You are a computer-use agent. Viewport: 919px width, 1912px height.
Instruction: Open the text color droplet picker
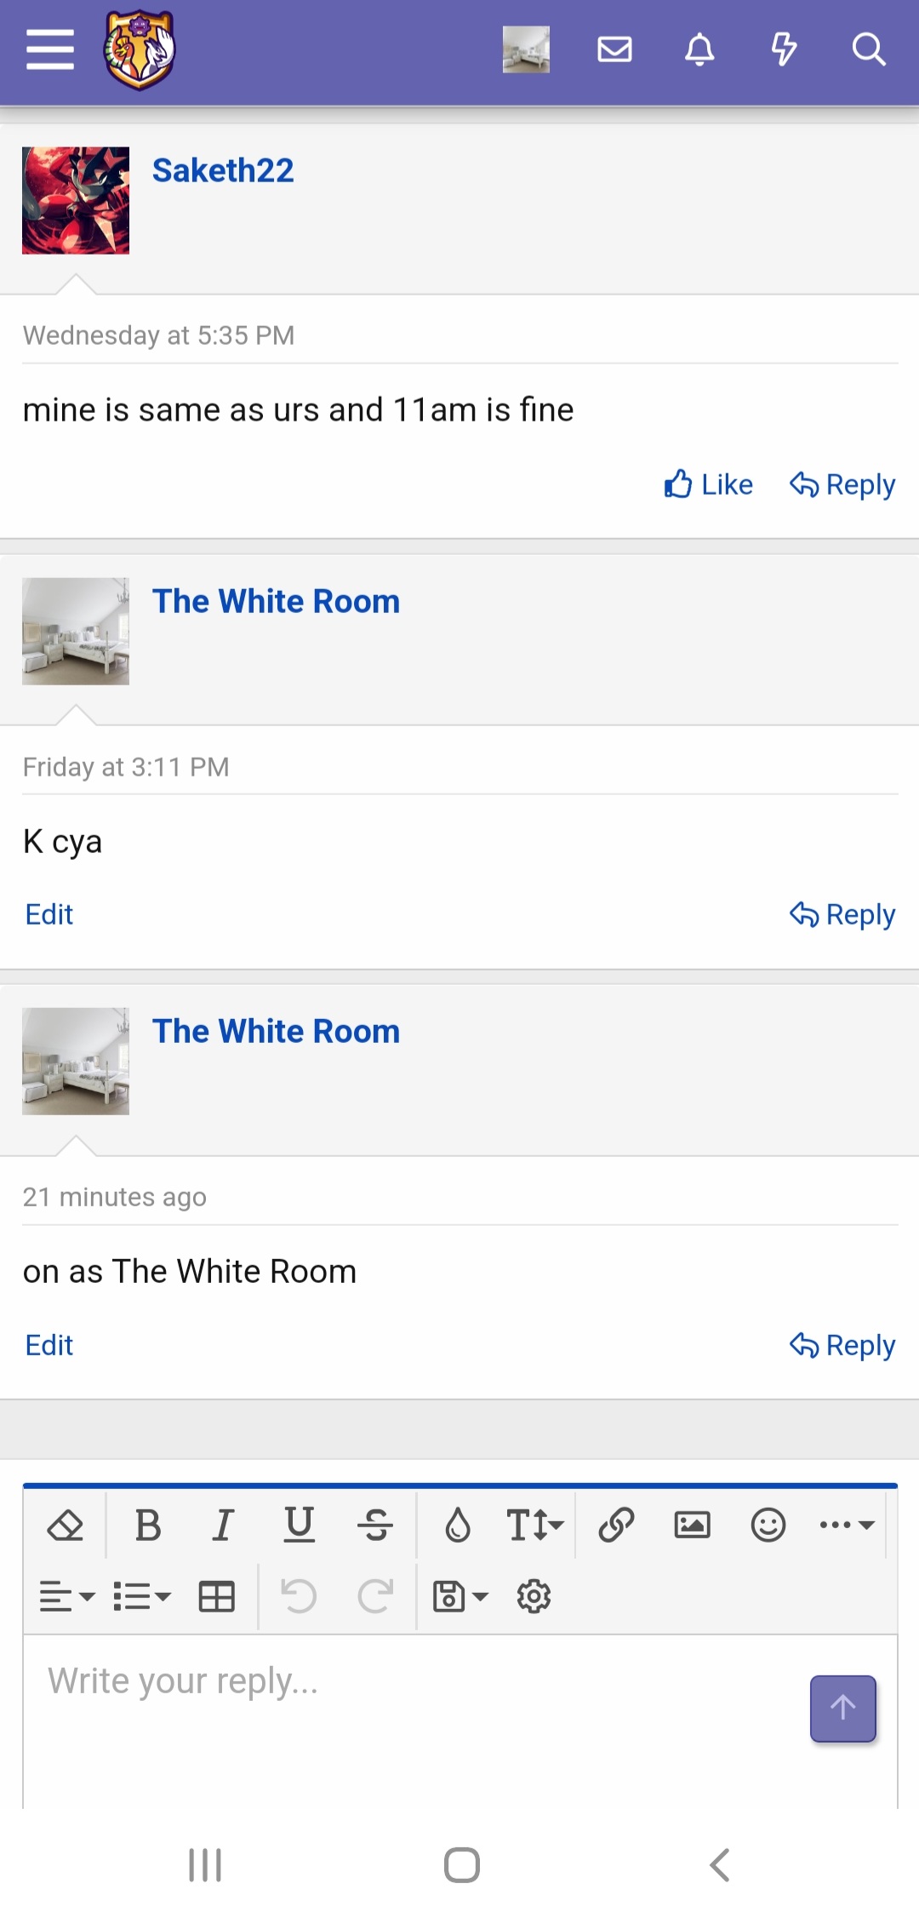[x=458, y=1526]
